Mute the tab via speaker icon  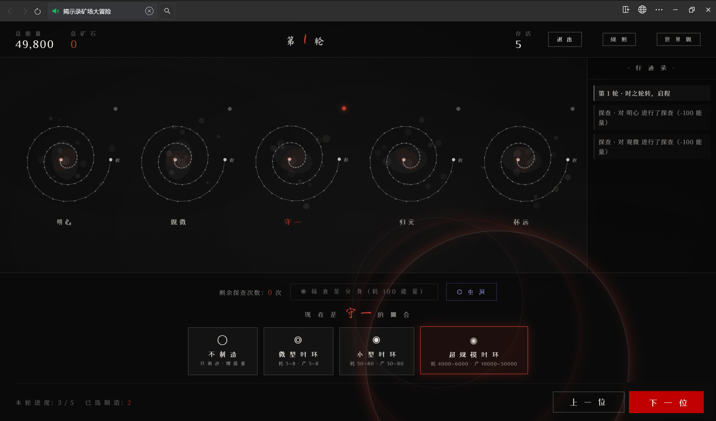click(x=56, y=11)
